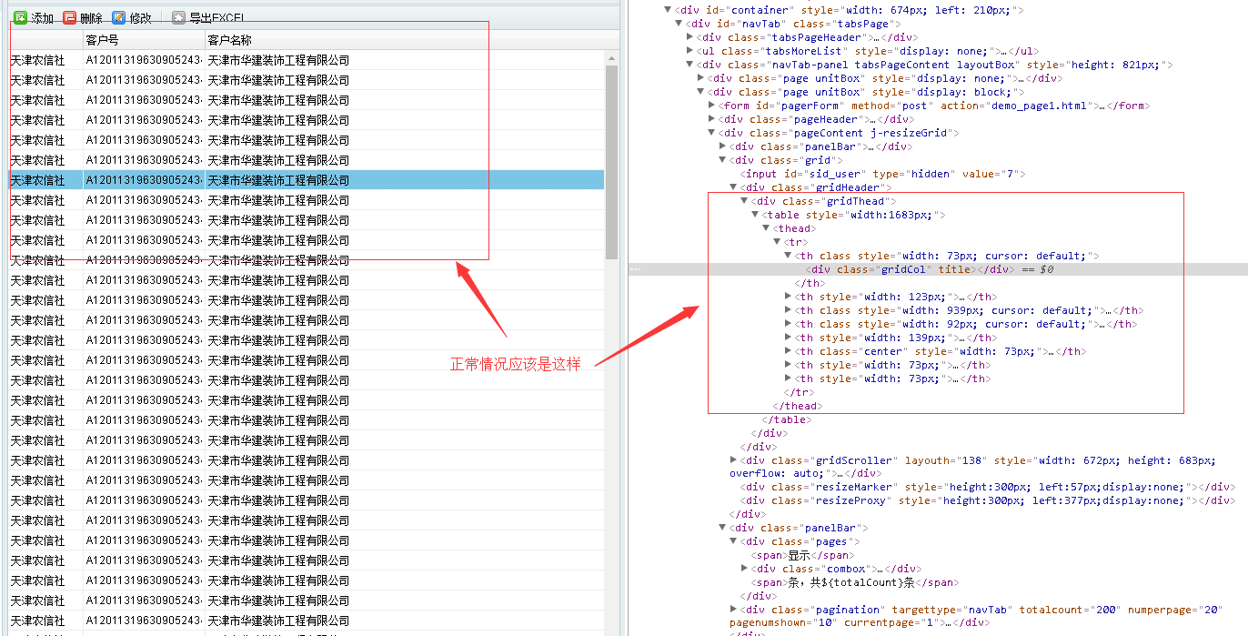The image size is (1248, 636).
Task: Click the closing </table> tag line
Action: pos(787,419)
